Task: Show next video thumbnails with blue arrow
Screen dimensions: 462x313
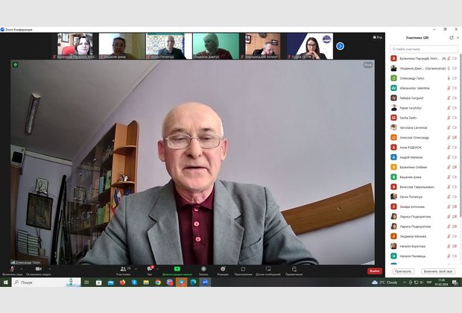Action: coord(340,46)
